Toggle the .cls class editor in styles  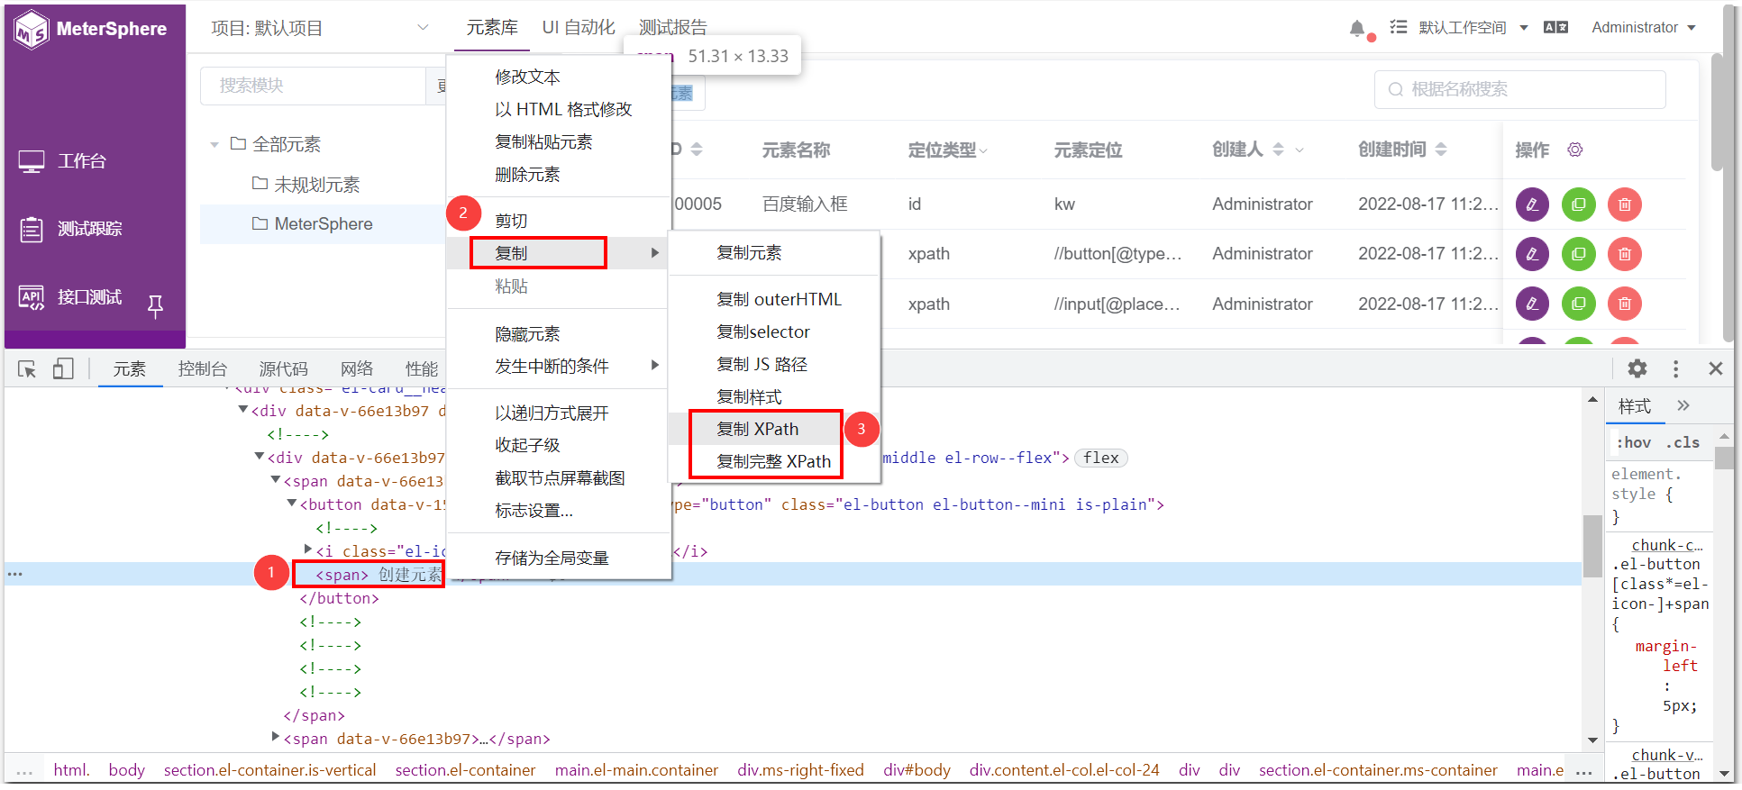point(1683,442)
